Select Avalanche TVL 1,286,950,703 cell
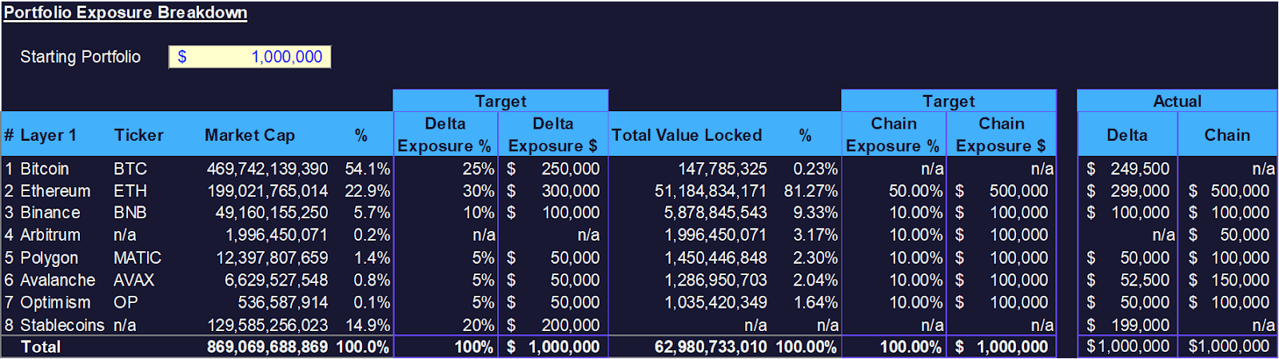The height and width of the screenshot is (359, 1279). pyautogui.click(x=715, y=280)
